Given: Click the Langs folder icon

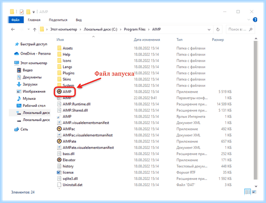Looking at the screenshot, I should point(59,67).
